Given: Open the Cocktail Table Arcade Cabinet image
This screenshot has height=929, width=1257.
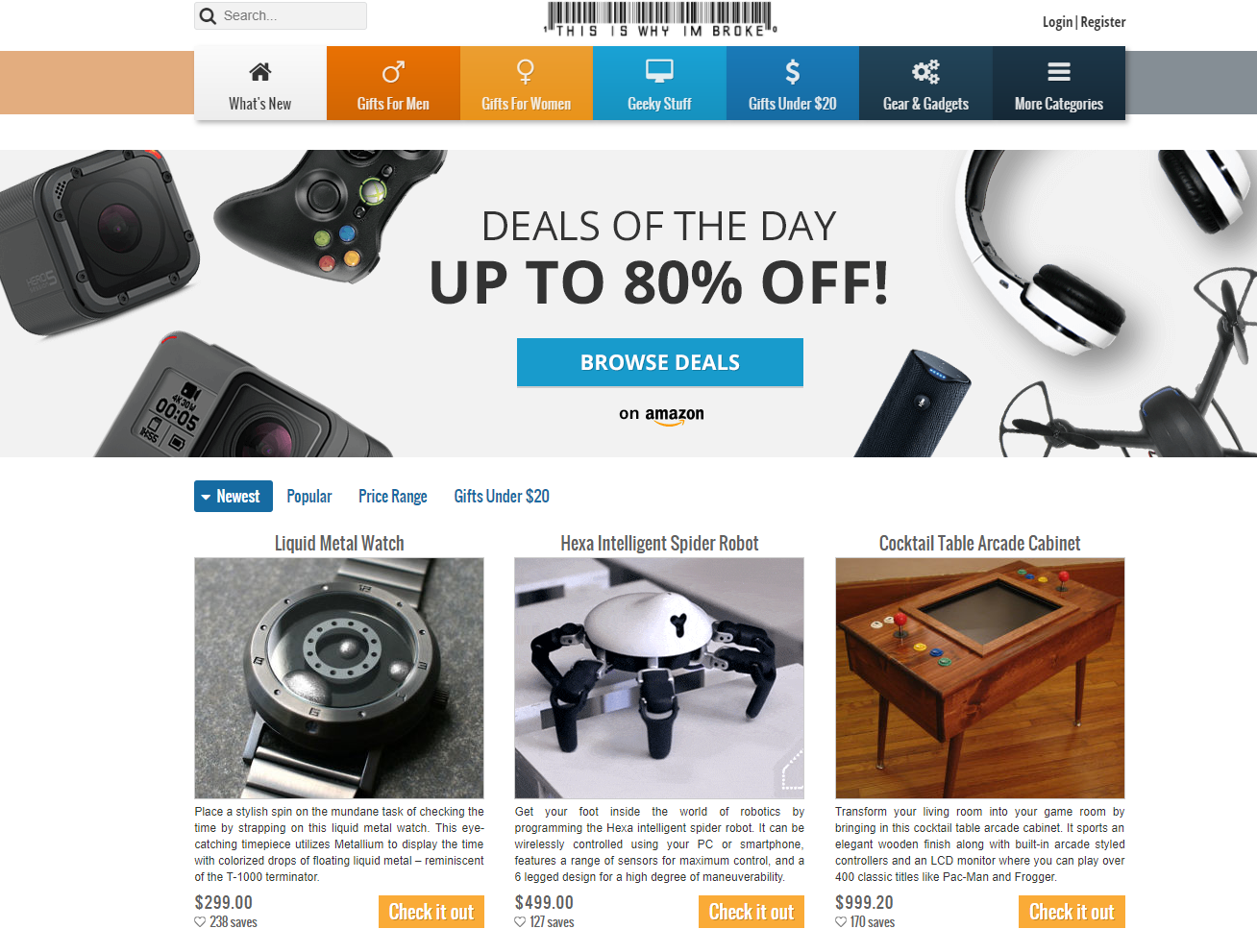Looking at the screenshot, I should pyautogui.click(x=980, y=678).
